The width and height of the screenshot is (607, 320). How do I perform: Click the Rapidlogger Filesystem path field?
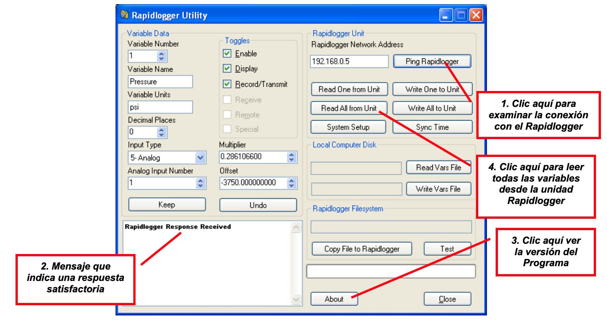pos(391,227)
